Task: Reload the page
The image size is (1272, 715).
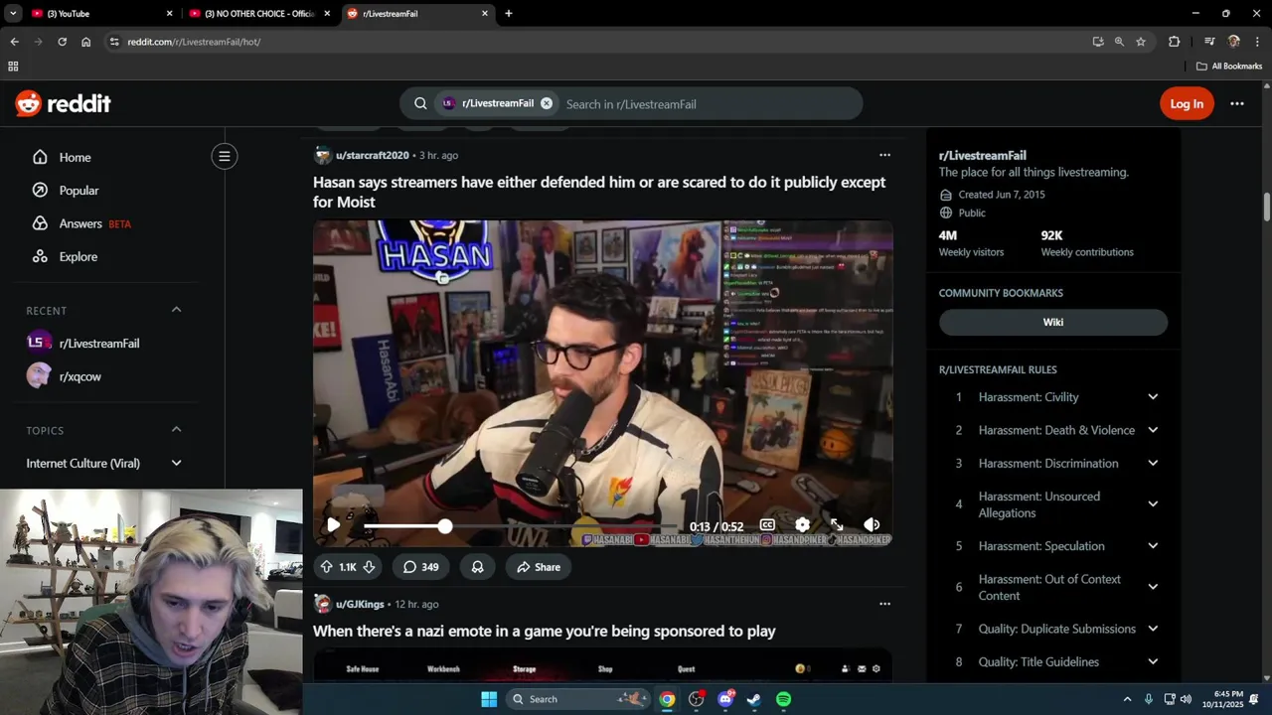Action: tap(62, 42)
